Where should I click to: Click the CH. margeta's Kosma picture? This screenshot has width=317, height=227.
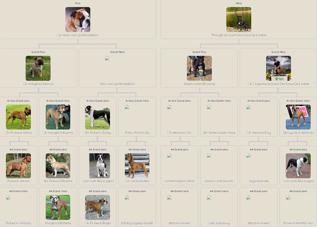coord(58,117)
